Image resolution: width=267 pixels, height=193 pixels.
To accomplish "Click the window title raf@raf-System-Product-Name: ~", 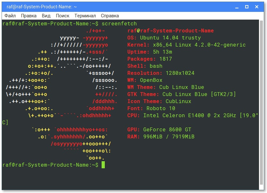I will pos(42,7).
